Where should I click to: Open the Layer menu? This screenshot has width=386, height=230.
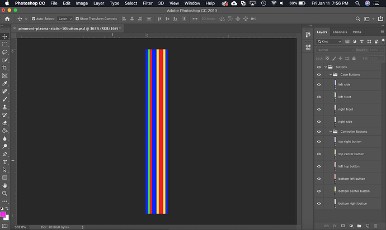coord(98,3)
